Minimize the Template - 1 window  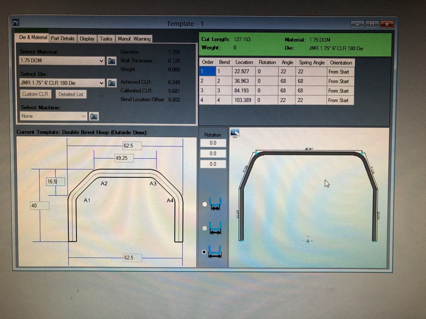(x=358, y=24)
